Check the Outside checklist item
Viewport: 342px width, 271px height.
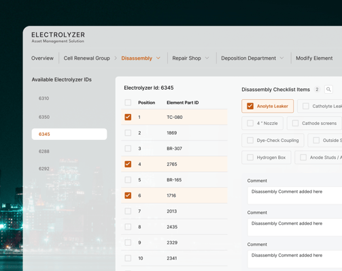point(316,140)
